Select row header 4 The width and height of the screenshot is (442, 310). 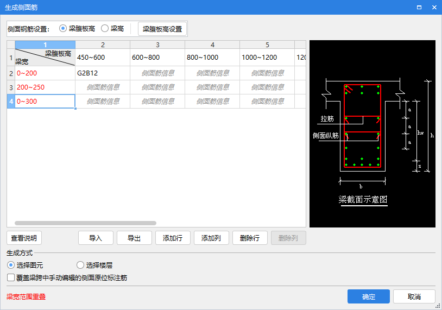point(11,102)
